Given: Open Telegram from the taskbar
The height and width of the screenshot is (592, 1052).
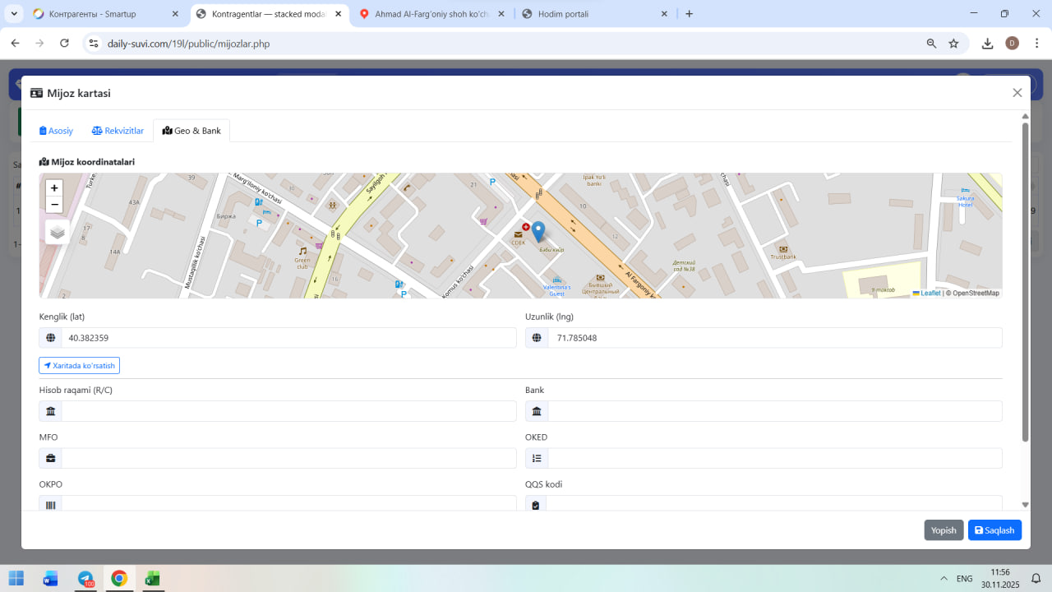Looking at the screenshot, I should (x=85, y=578).
